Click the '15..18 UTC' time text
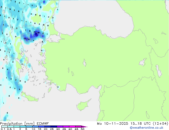The width and height of the screenshot is (169, 130). [140, 124]
